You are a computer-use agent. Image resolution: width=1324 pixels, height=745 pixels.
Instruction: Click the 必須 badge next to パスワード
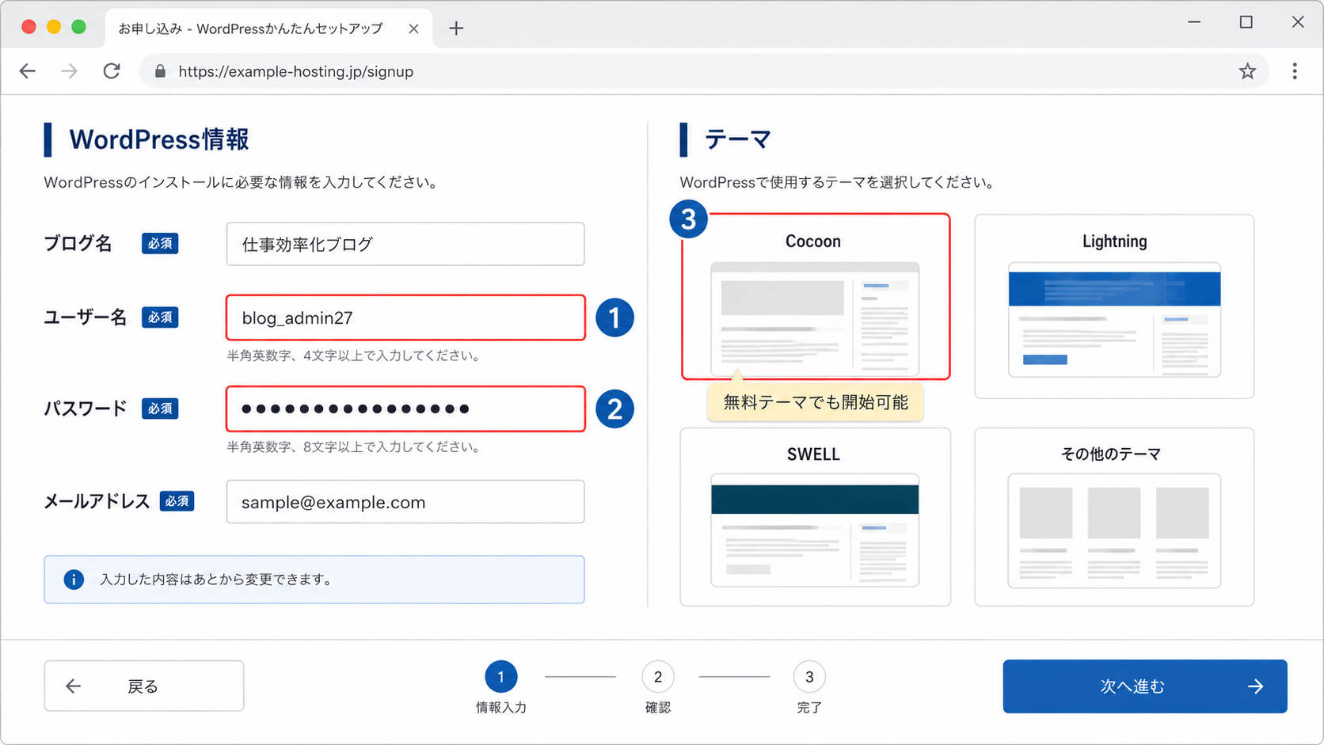click(x=160, y=409)
